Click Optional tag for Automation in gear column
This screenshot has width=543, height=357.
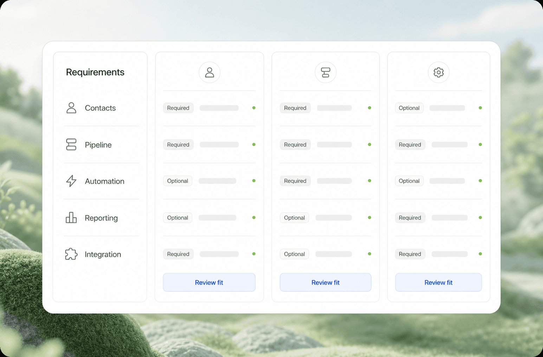click(409, 181)
